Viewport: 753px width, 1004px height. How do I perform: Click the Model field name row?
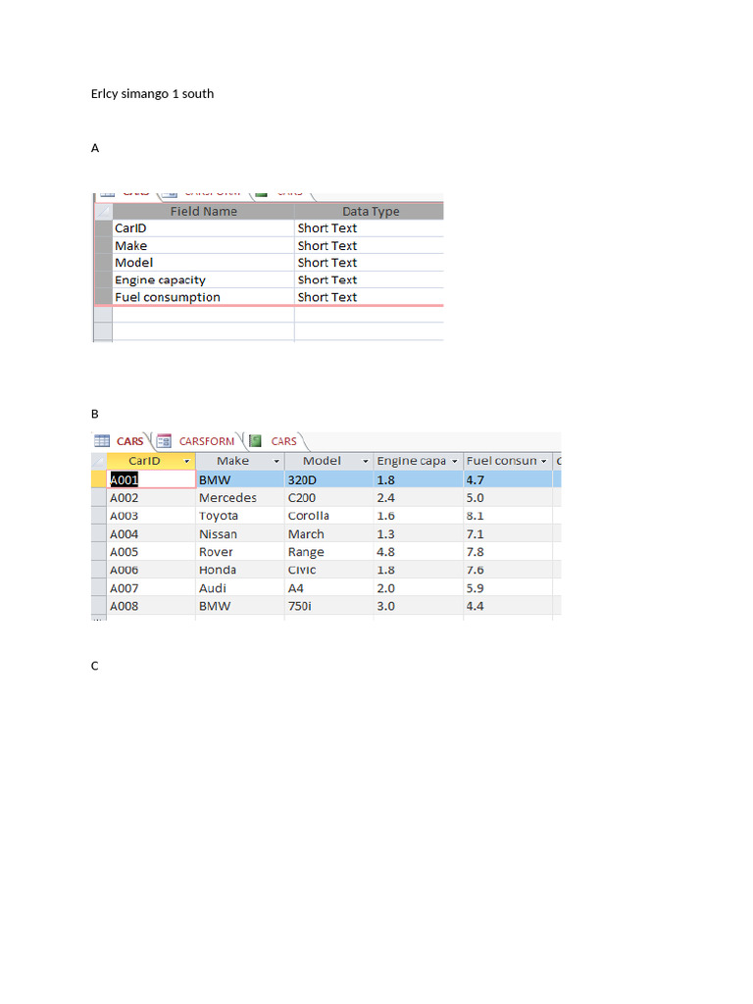(204, 263)
